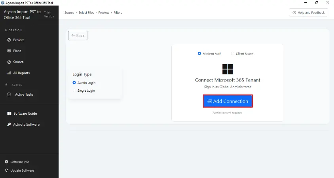Click the 'Aryson Import PST to Office 365 Tool' sidebar title
The height and width of the screenshot is (178, 334).
coord(22,15)
